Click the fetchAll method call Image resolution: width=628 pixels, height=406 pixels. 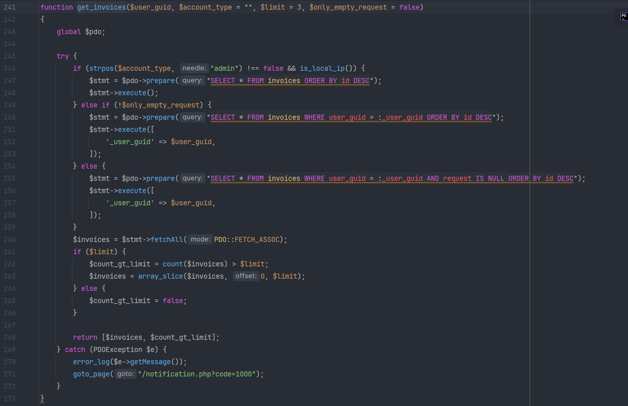167,239
